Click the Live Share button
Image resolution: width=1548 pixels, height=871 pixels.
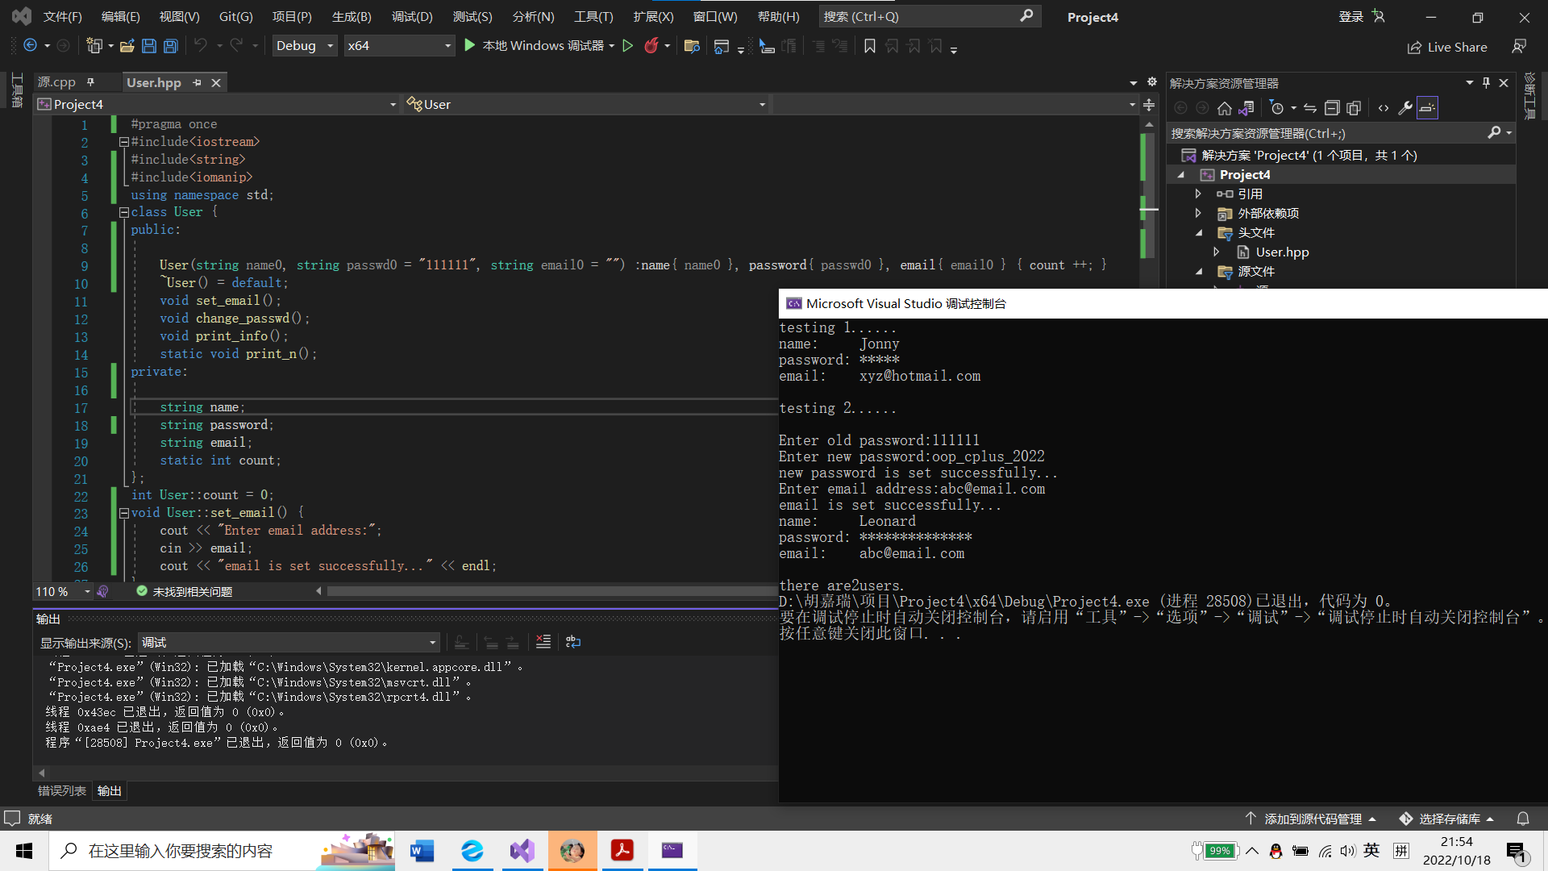coord(1447,48)
